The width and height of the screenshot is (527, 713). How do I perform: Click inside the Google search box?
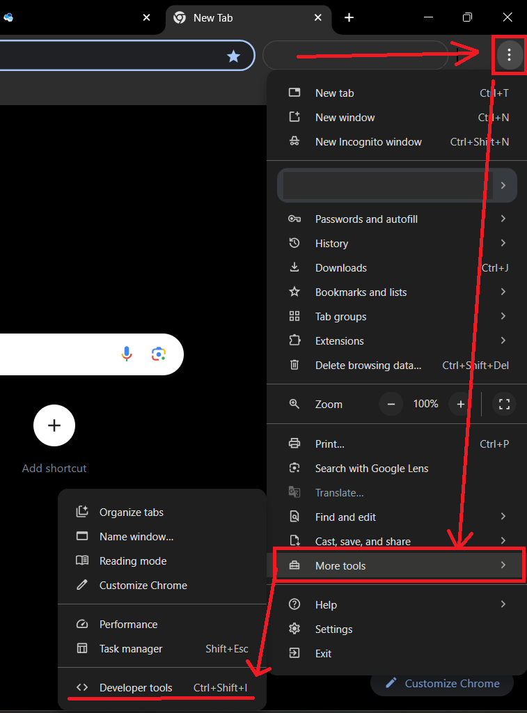91,354
